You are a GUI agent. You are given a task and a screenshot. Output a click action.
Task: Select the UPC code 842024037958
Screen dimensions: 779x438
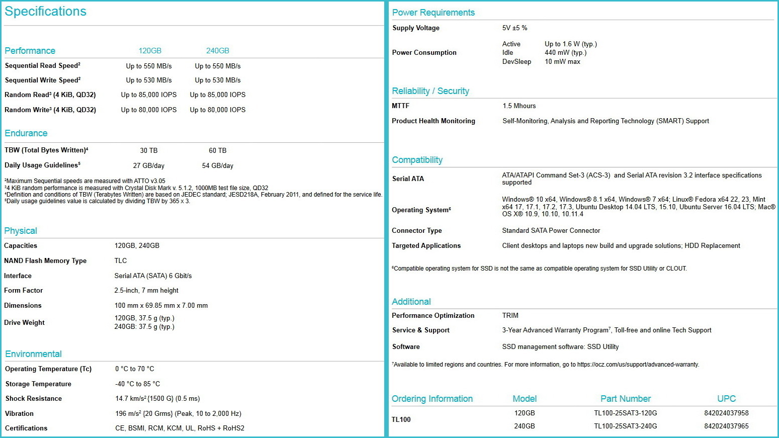click(x=726, y=413)
